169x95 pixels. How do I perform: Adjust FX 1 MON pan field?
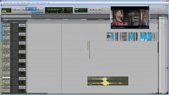22,47
